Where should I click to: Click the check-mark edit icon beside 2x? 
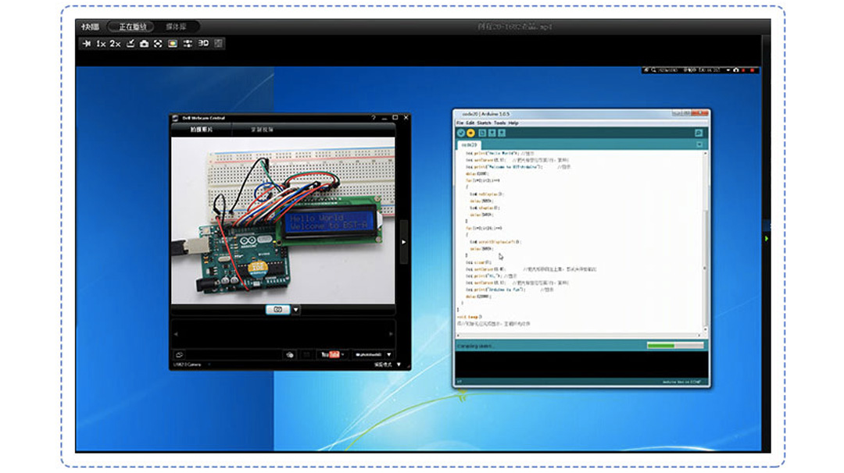(x=131, y=44)
